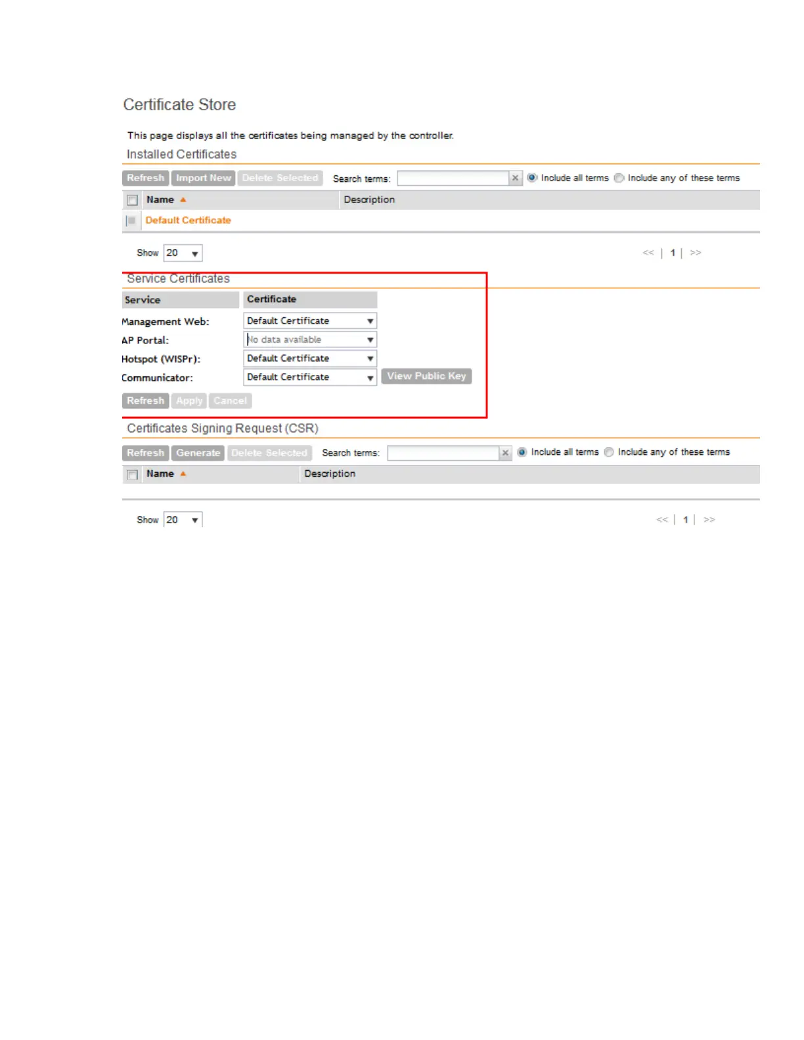Image resolution: width=804 pixels, height=1040 pixels.
Task: Open the Management Web certificate dropdown
Action: (x=310, y=321)
